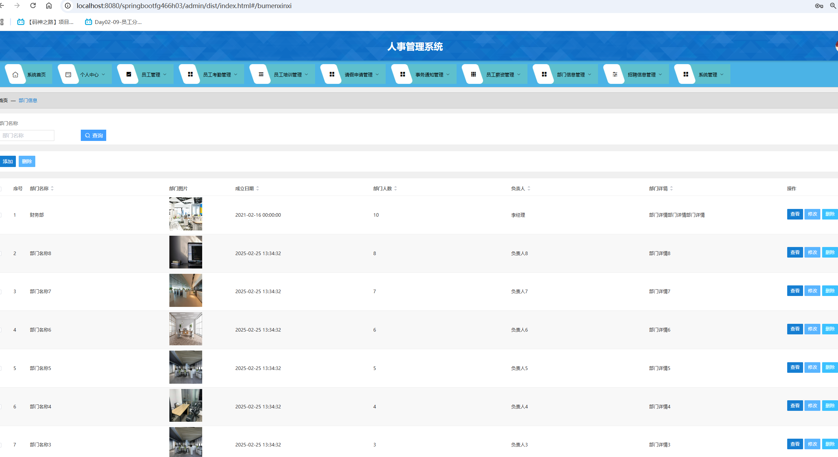Expand the 请假申请管理 dropdown chevron
The image size is (838, 457).
point(377,74)
